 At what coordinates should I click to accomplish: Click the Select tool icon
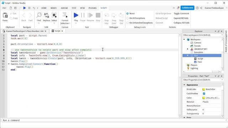[54, 15]
